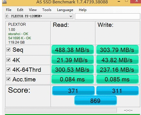Screen dimensions: 141x115
Task: Click the Read: column header
Action: [61, 25]
